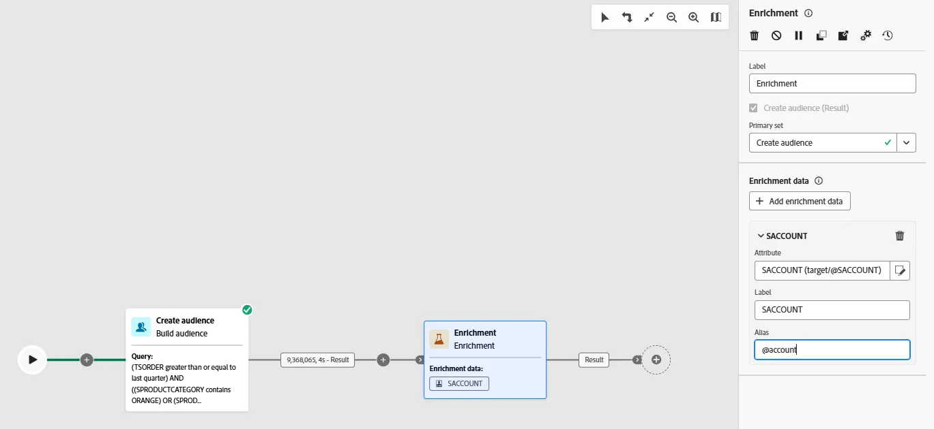Screen dimensions: 934x429
Task: Click the 9,368,065, 4s - Result transition label
Action: 317,360
